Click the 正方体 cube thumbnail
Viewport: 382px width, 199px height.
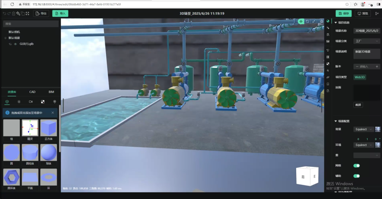click(48, 128)
